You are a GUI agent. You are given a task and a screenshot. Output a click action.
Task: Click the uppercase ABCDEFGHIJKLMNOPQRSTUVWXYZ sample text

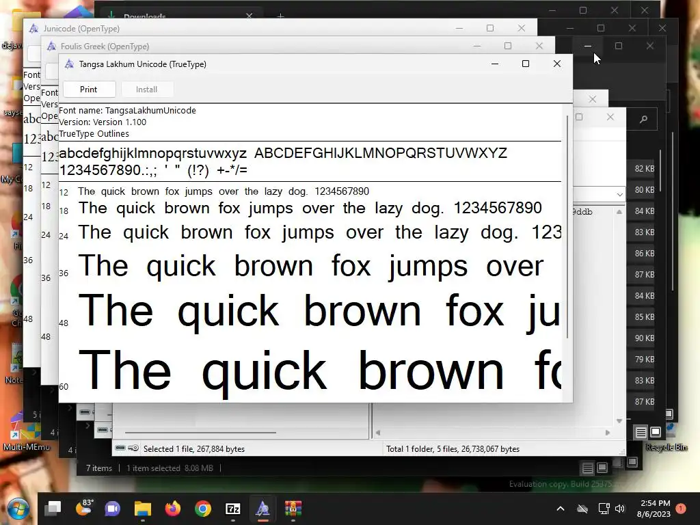tap(380, 153)
